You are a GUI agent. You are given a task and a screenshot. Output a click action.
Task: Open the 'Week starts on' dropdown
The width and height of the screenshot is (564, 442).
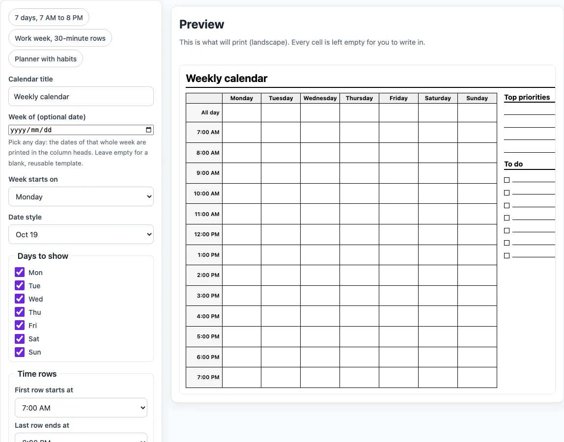click(81, 196)
